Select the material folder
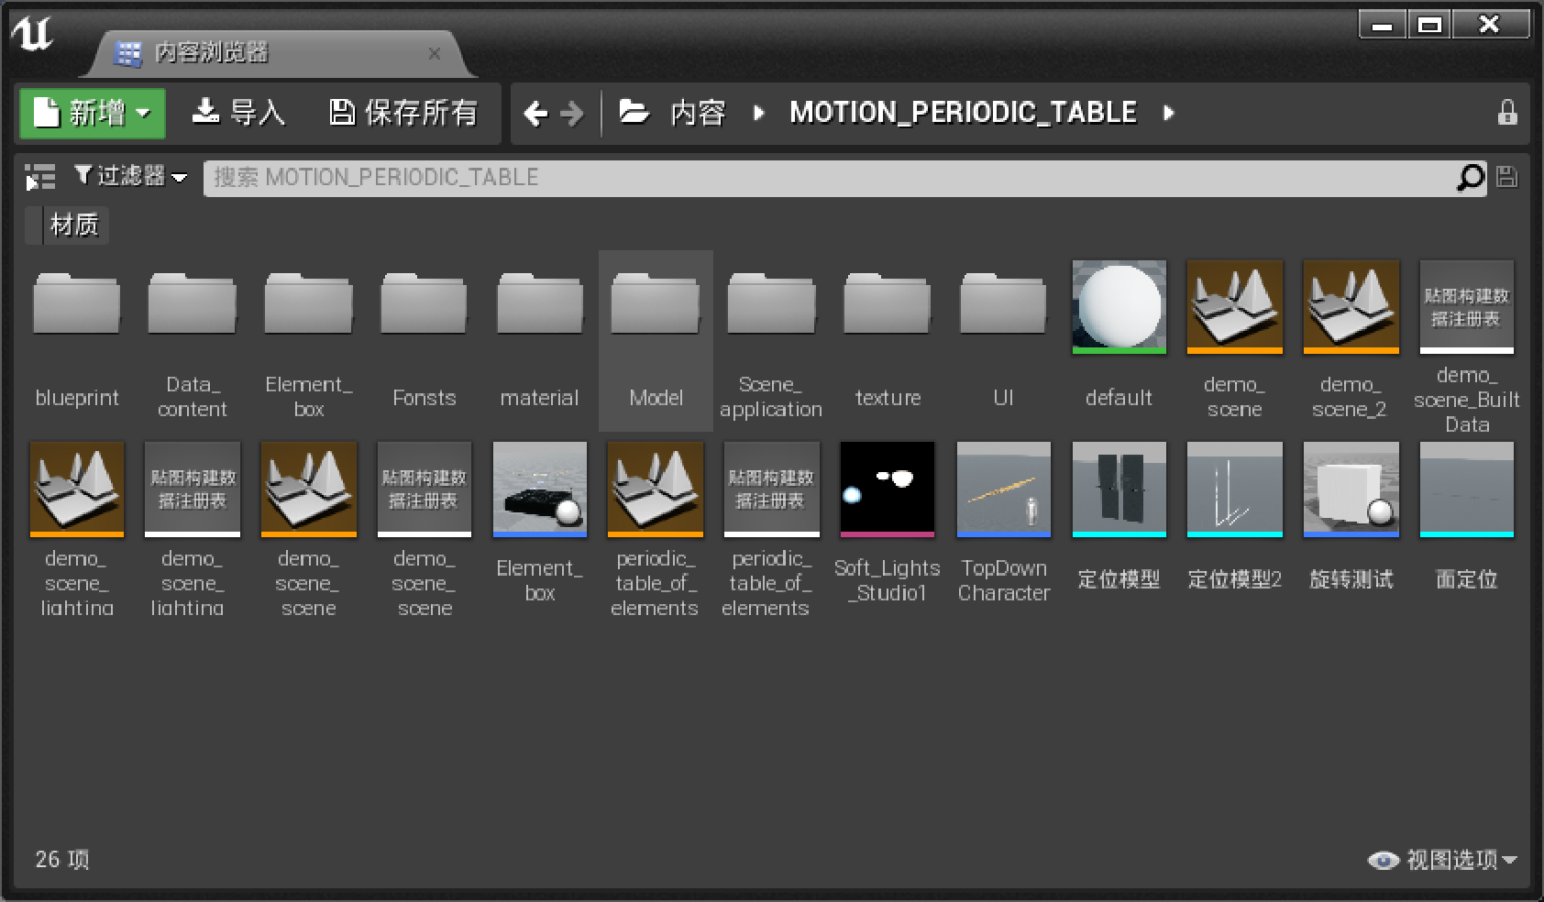The height and width of the screenshot is (902, 1544). [540, 341]
